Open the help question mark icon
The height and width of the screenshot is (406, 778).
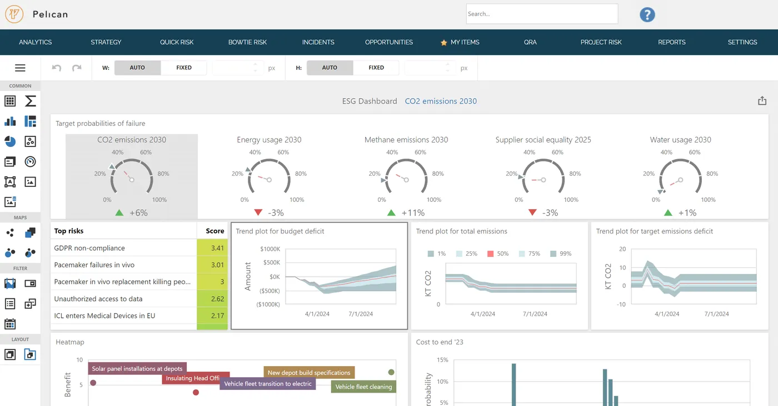point(647,14)
